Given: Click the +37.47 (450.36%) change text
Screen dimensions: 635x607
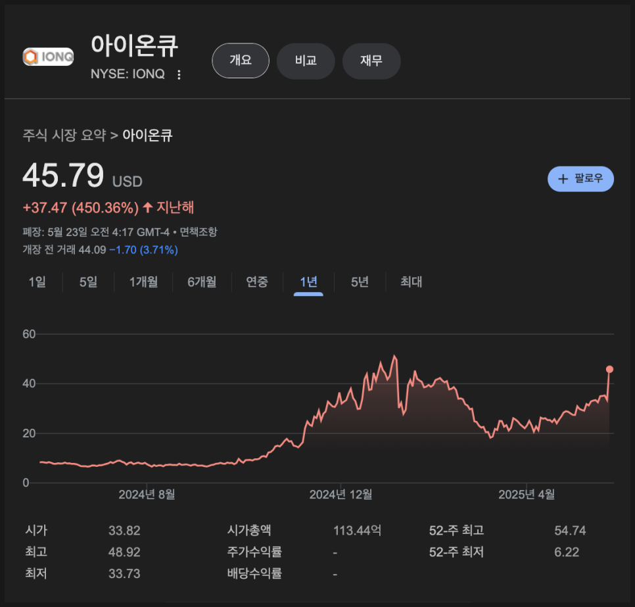Looking at the screenshot, I should click(x=81, y=207).
